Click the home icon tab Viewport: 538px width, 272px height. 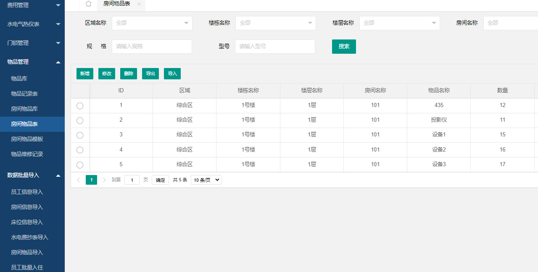(x=88, y=4)
